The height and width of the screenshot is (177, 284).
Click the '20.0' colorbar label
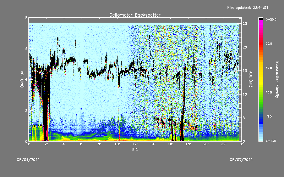[x=269, y=44]
